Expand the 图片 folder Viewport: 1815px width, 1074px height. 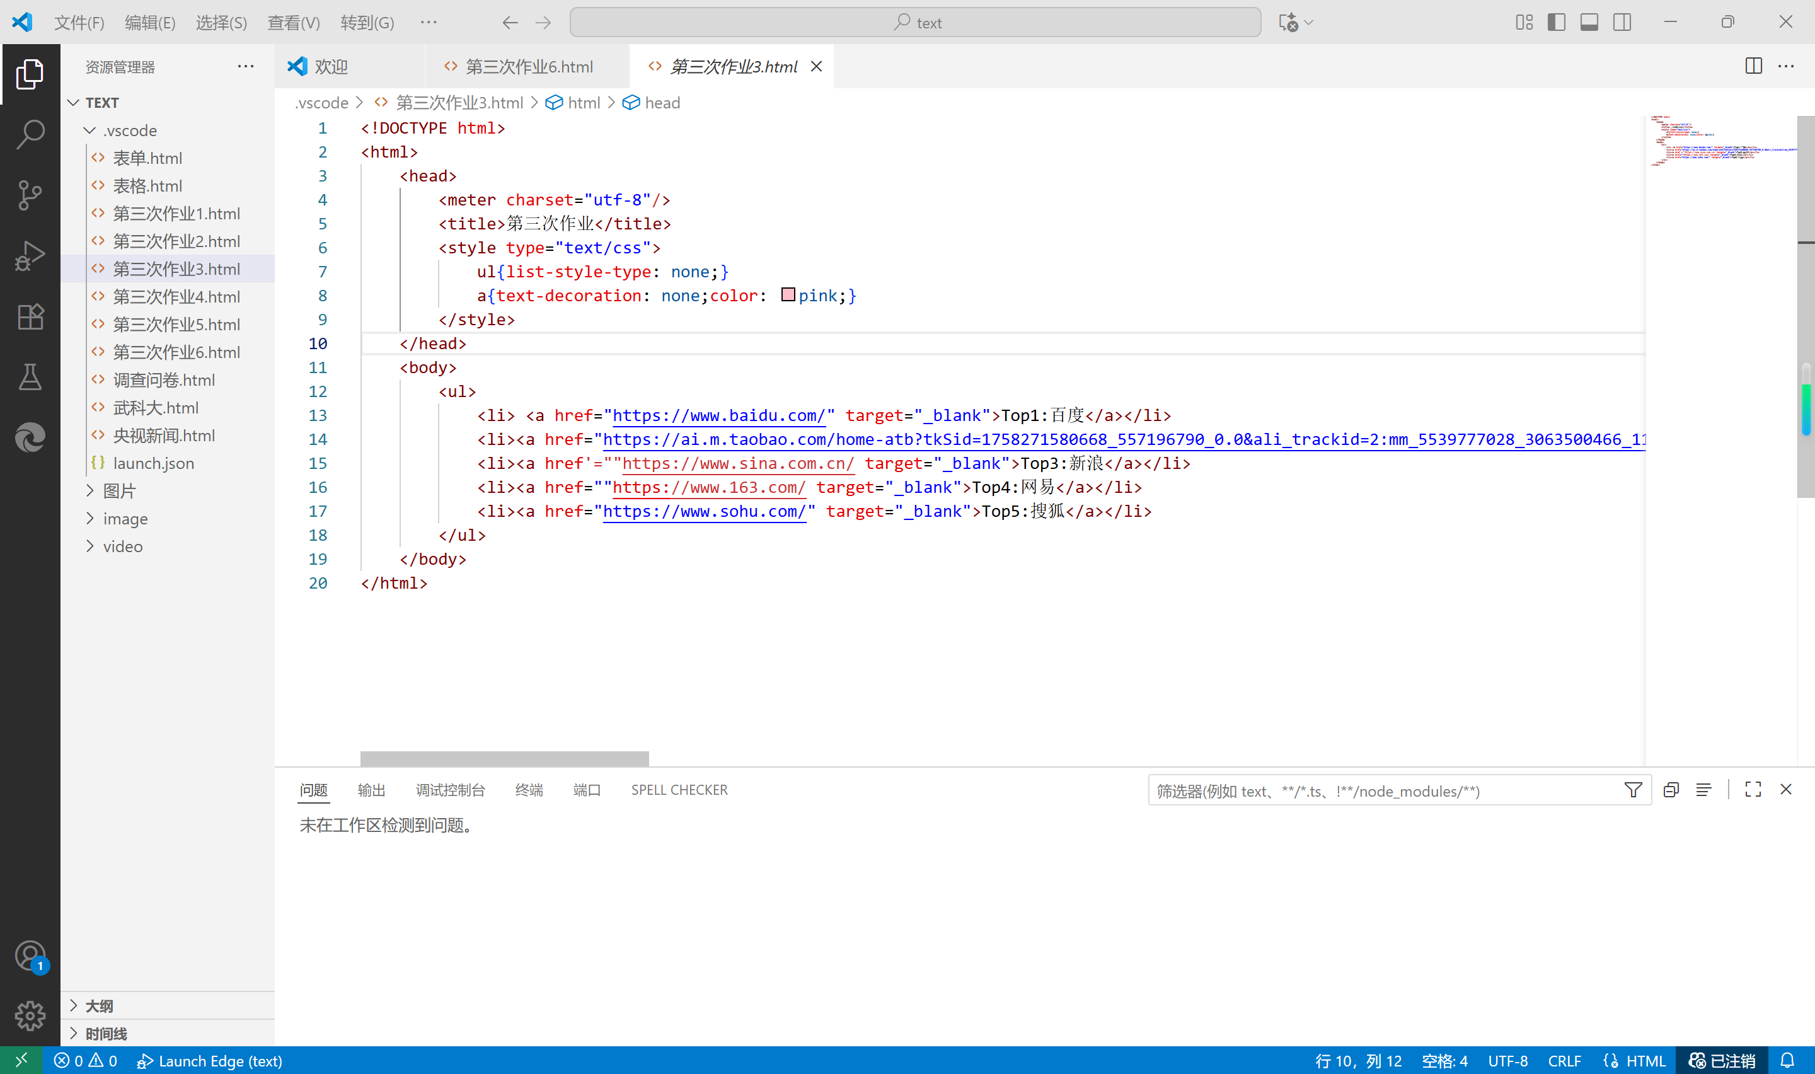tap(119, 491)
